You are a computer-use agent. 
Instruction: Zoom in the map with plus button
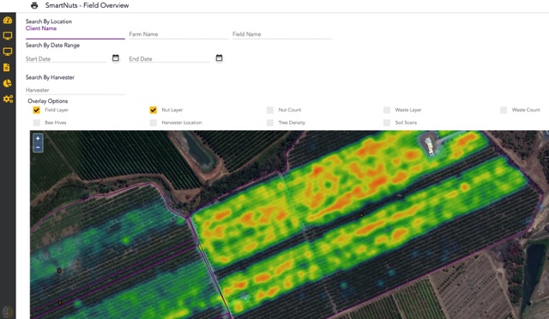point(38,138)
